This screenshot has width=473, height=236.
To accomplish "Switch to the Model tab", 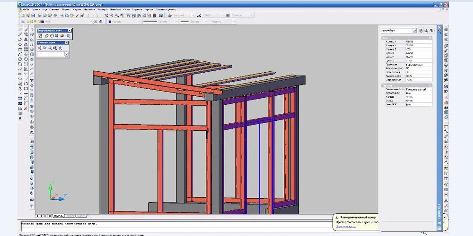I will pyautogui.click(x=59, y=216).
